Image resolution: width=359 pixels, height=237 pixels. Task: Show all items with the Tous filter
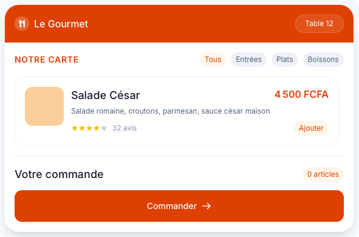click(213, 60)
